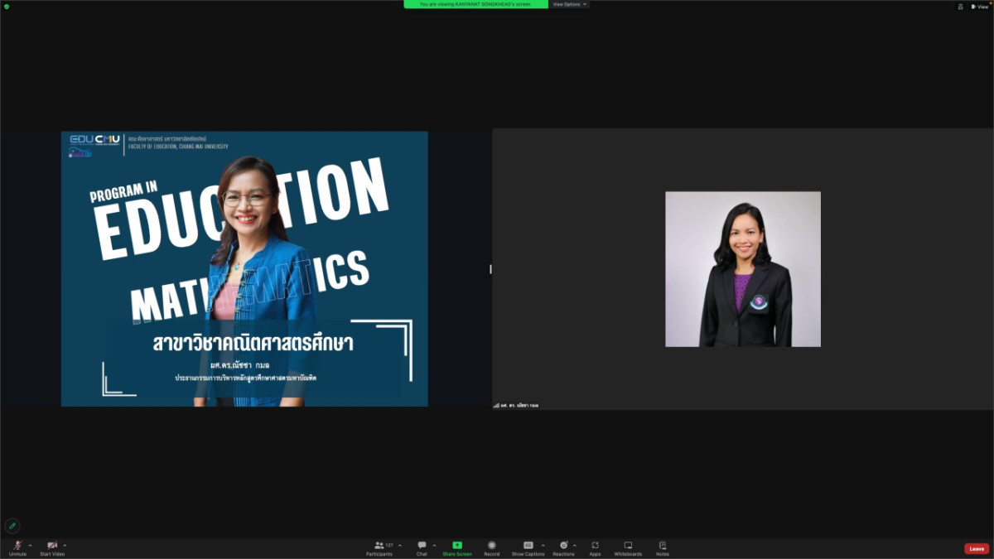This screenshot has height=559, width=994.
Task: Click the 'You are viewing KANYANAT SONGKHEAO's screen' banner
Action: (x=475, y=4)
